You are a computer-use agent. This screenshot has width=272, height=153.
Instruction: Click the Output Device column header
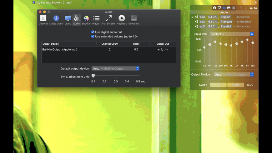click(x=69, y=44)
